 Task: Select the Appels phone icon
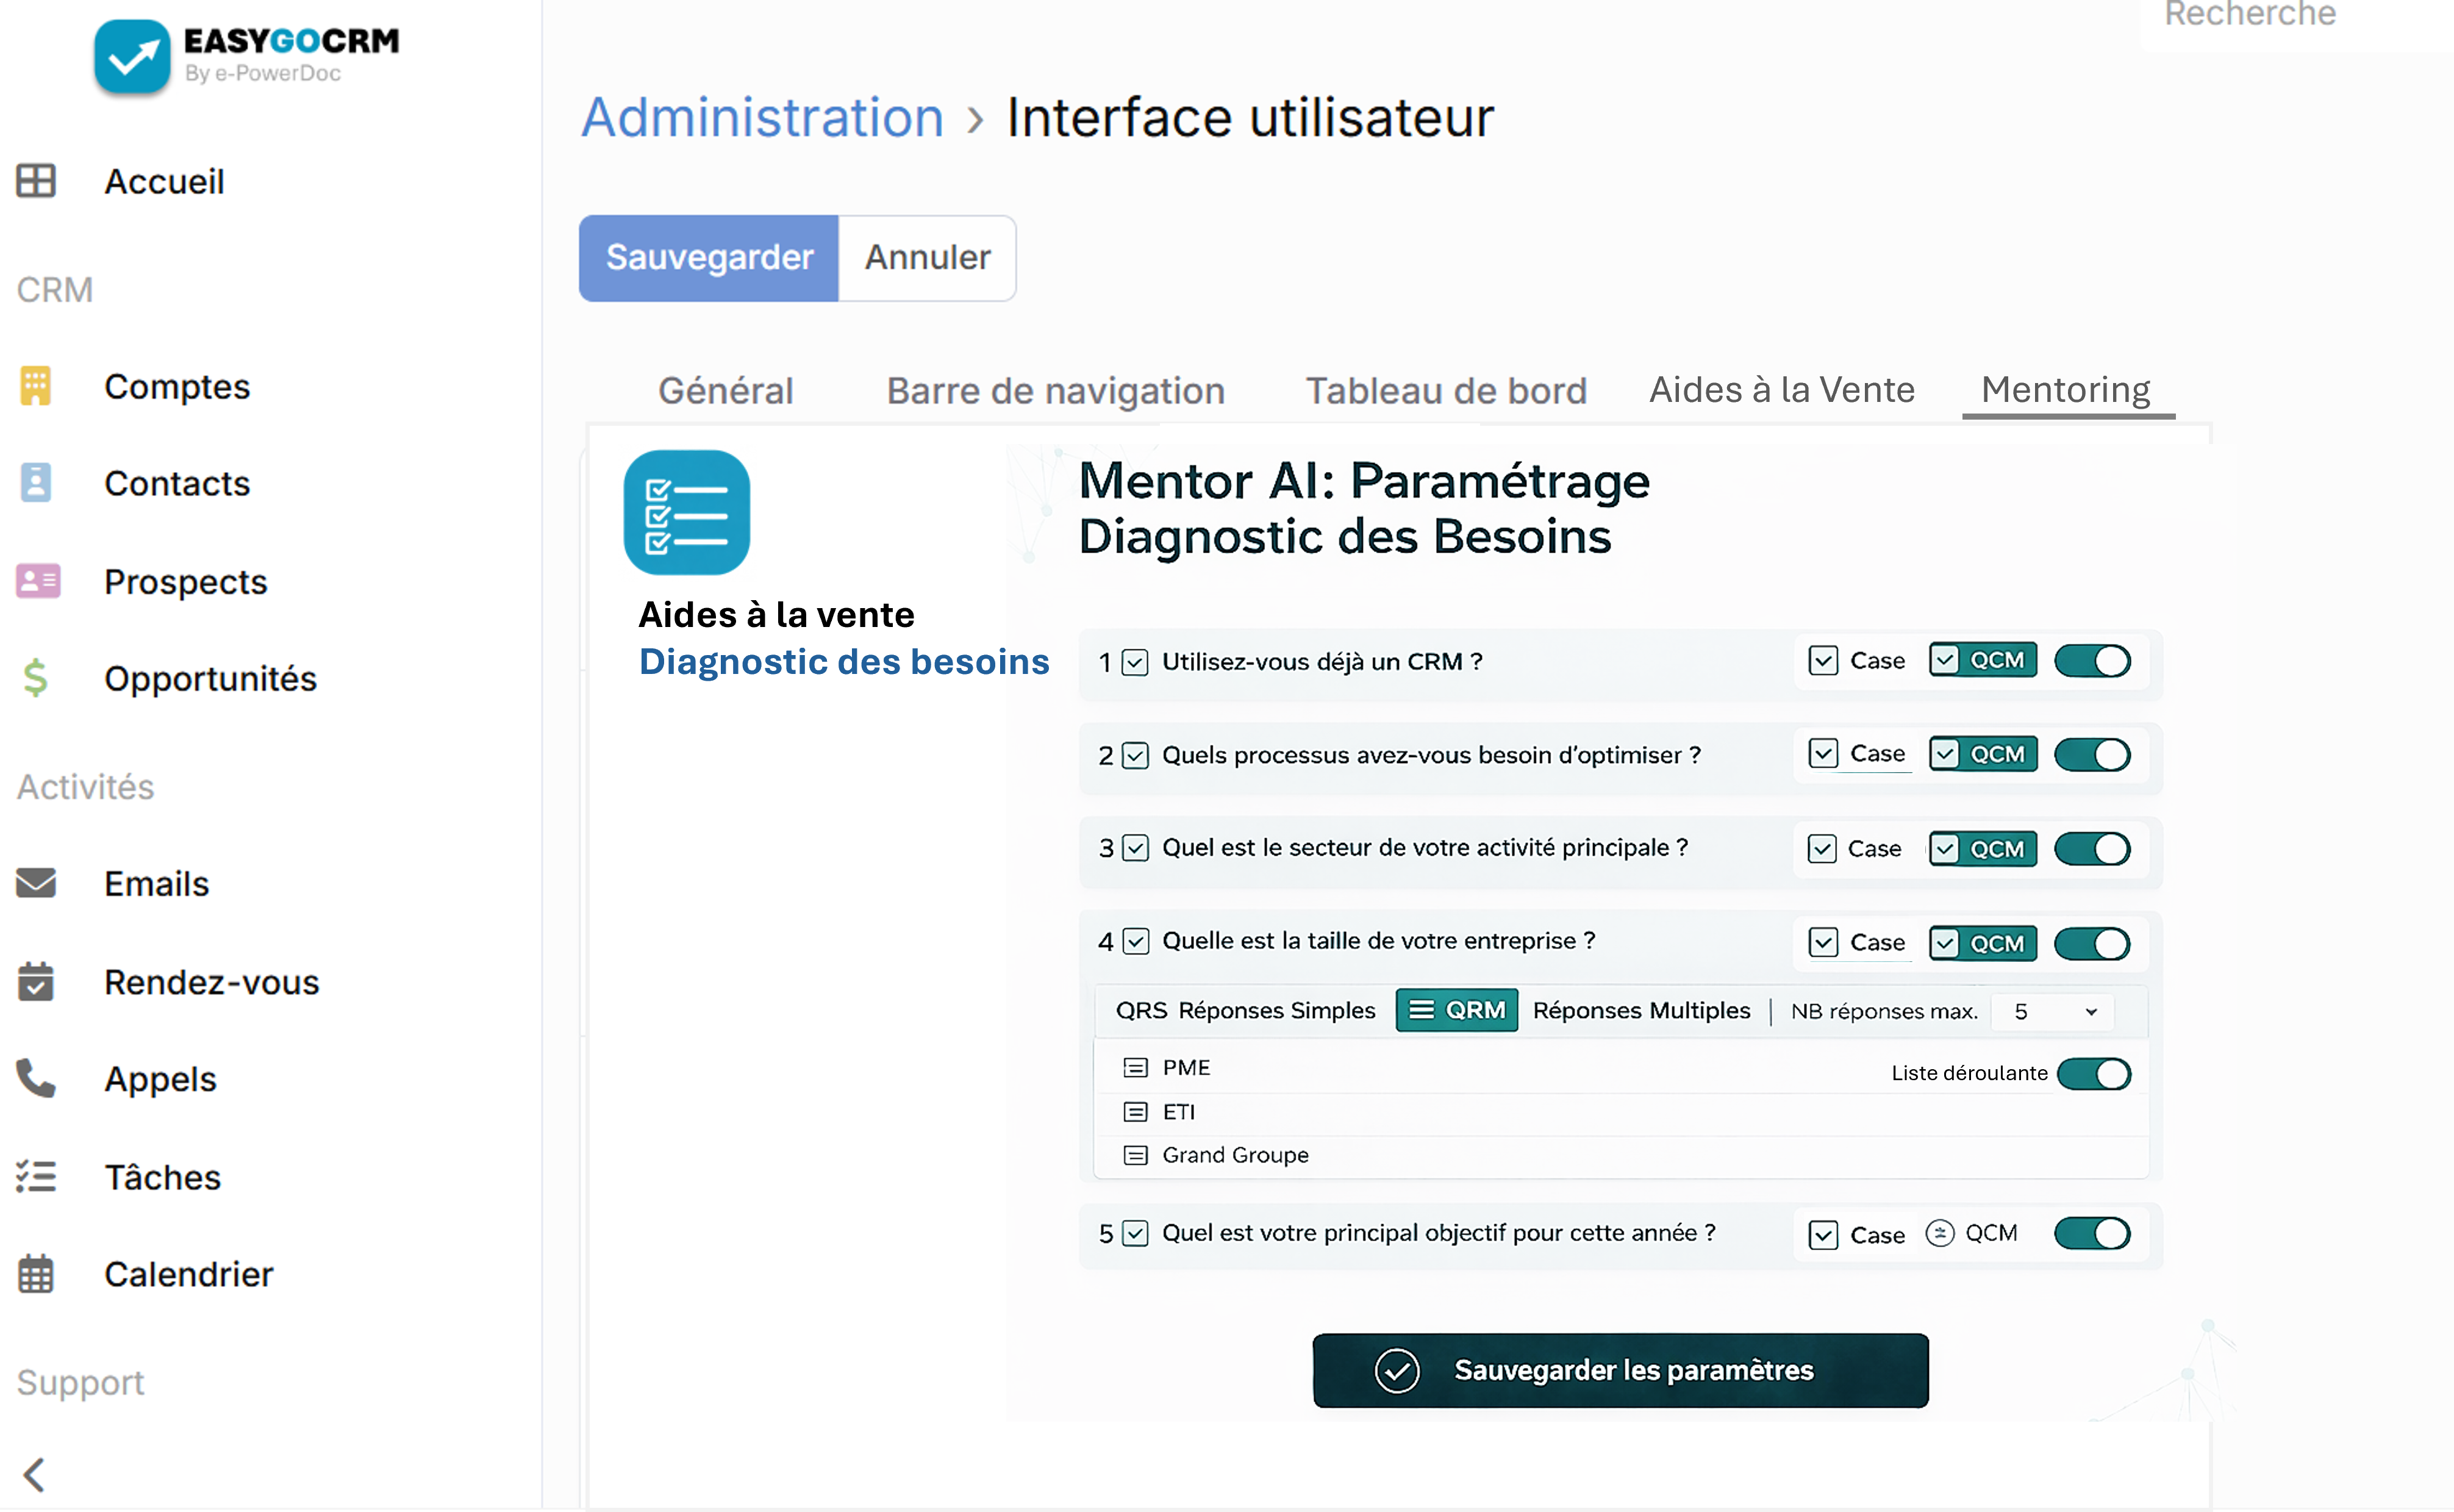coord(35,1078)
